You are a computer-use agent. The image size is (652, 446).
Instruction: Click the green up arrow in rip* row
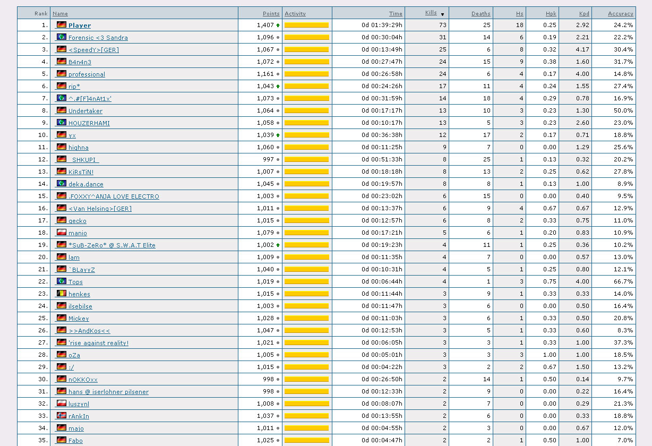click(x=278, y=87)
